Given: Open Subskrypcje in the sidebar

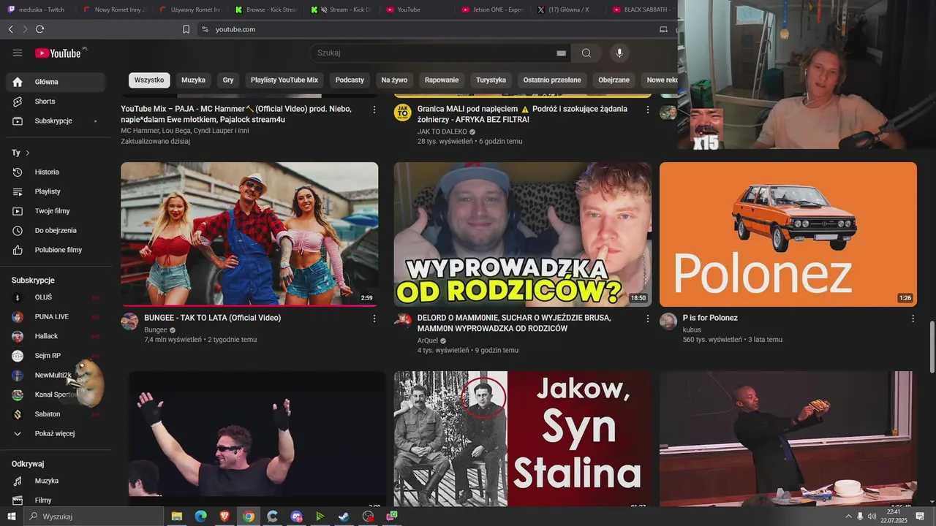Looking at the screenshot, I should (56, 121).
